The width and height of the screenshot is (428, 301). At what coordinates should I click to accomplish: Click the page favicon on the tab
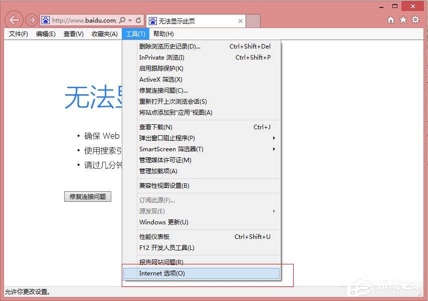pos(153,21)
